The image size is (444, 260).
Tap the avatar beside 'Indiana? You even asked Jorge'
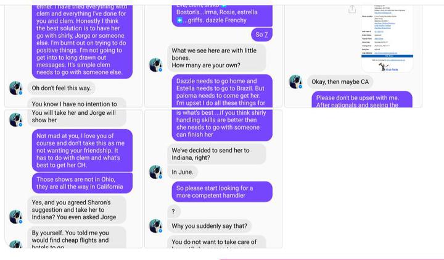click(15, 217)
